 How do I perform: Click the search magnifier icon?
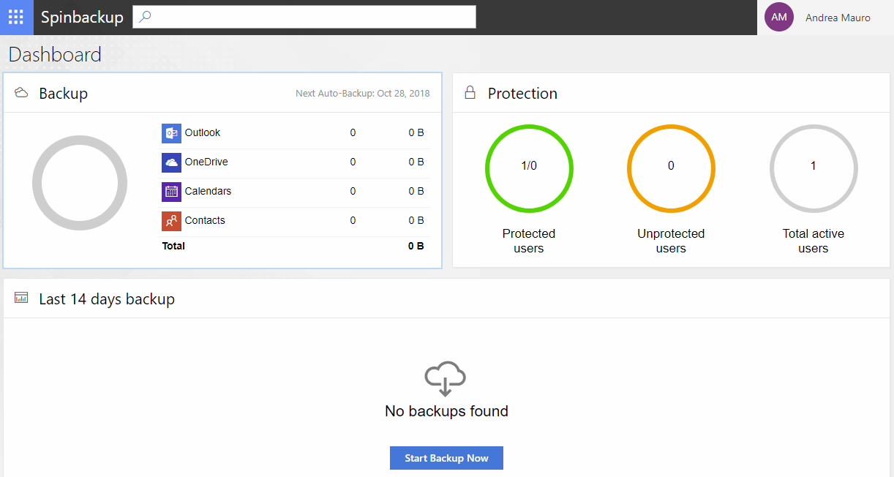[145, 17]
